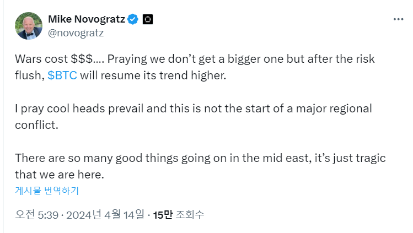Open the three-dot more options menu
The image size is (413, 233).
(398, 19)
